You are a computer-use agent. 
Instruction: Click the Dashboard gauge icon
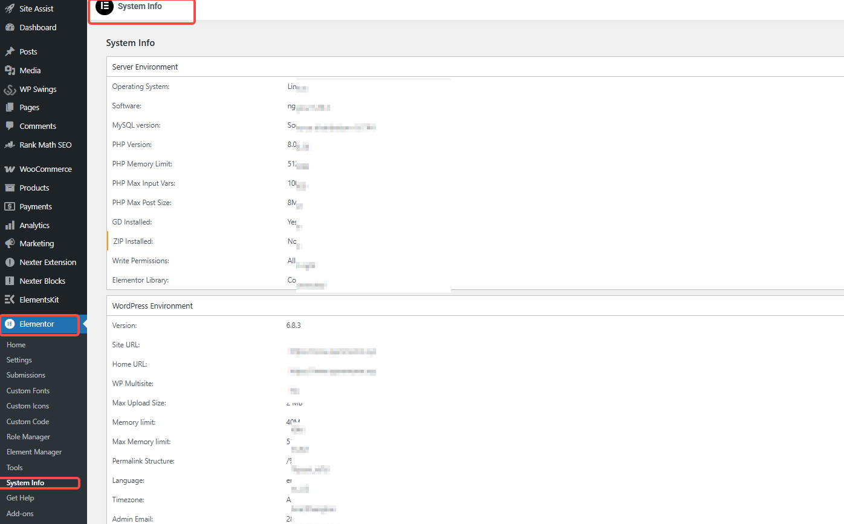click(10, 27)
